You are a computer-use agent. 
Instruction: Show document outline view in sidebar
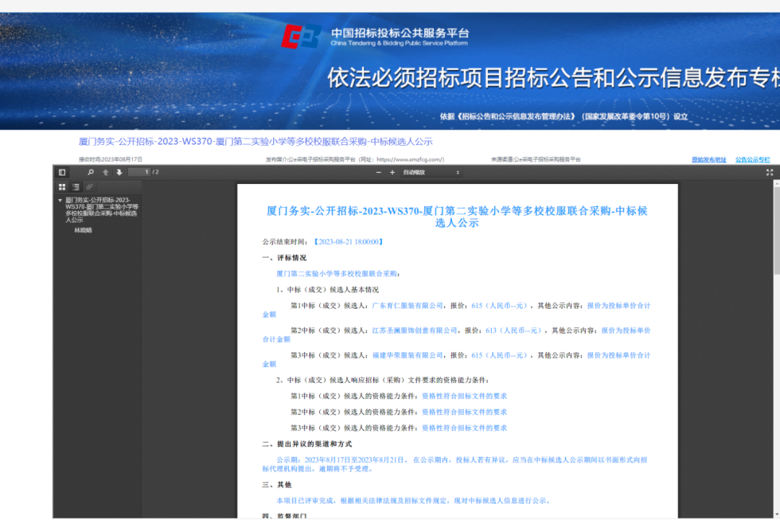[x=76, y=187]
